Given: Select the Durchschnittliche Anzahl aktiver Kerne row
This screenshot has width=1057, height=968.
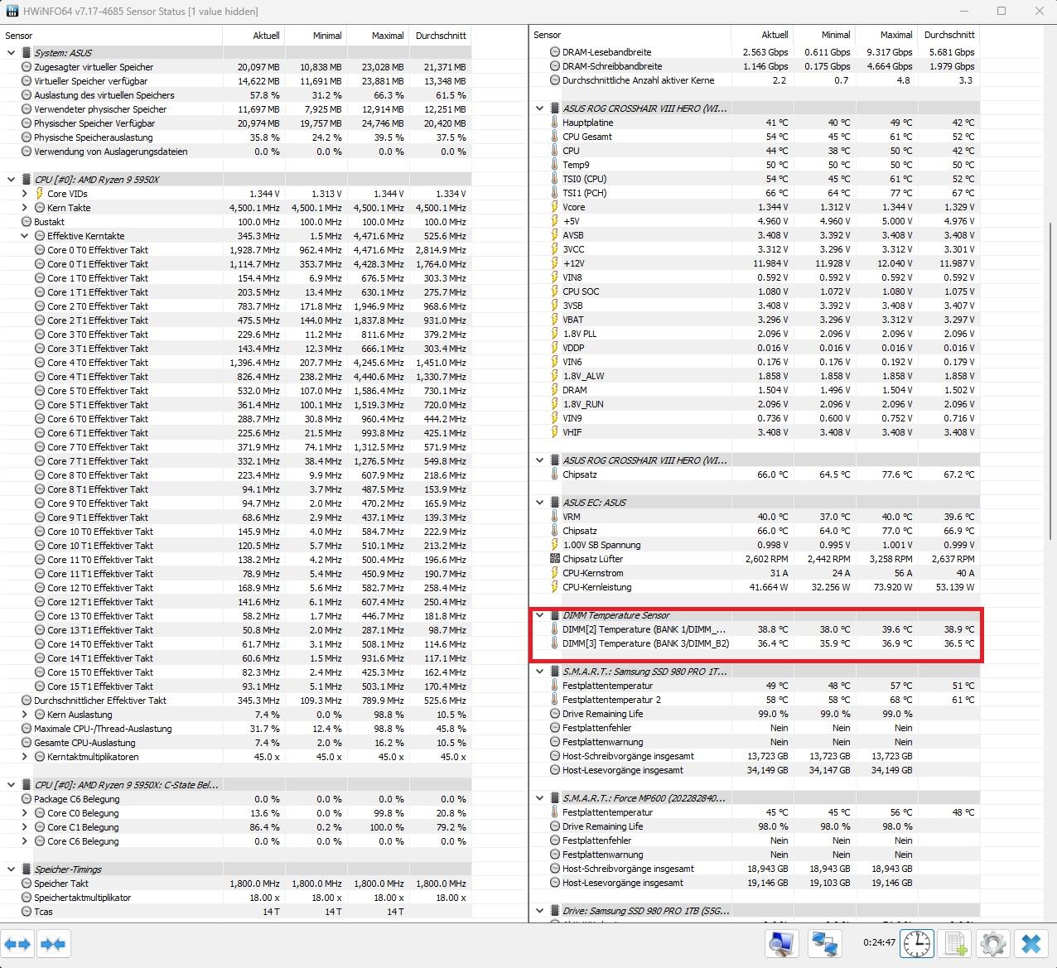Looking at the screenshot, I should [755, 80].
